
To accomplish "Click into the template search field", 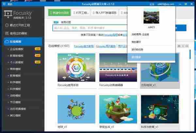I will pos(90,28).
